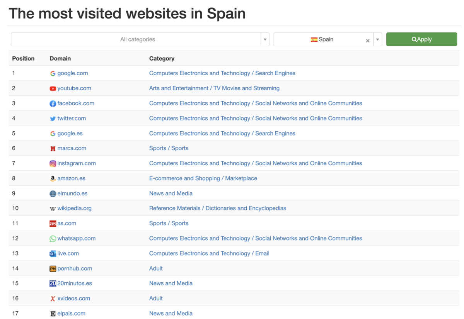Open the country dropdown arrow

(378, 39)
